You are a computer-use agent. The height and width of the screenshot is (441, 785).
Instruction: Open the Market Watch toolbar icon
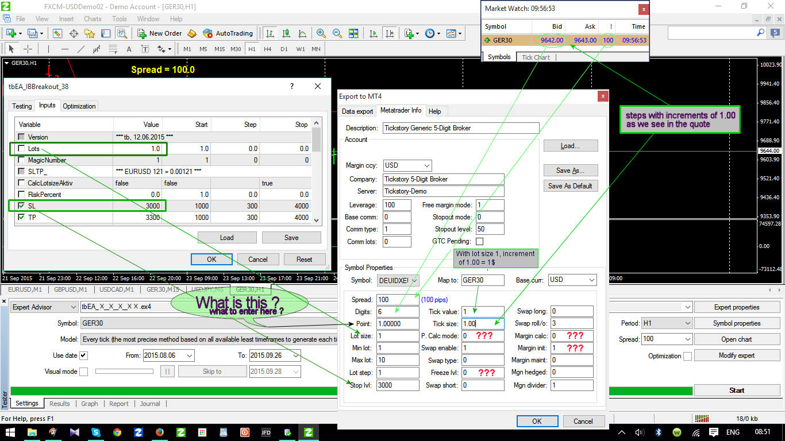tap(57, 33)
